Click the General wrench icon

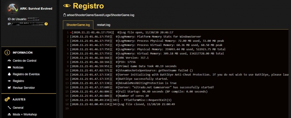click(x=9, y=108)
